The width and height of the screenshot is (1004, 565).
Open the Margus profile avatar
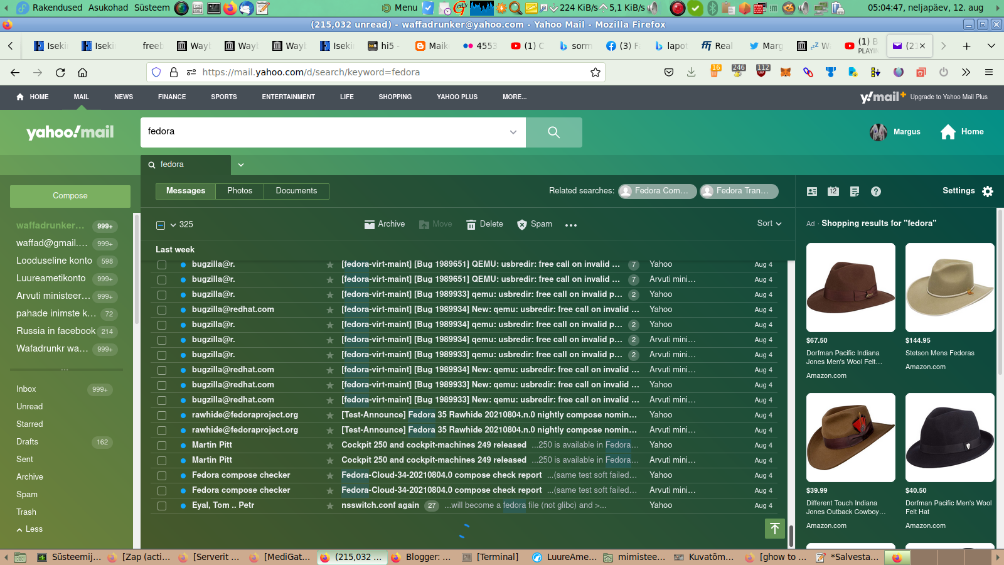pos(878,132)
